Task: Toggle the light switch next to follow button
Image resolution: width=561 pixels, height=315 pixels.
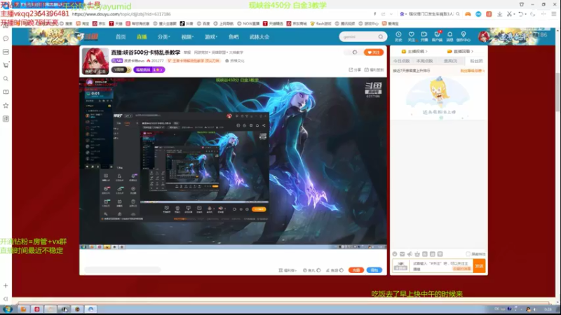Action: click(x=354, y=52)
